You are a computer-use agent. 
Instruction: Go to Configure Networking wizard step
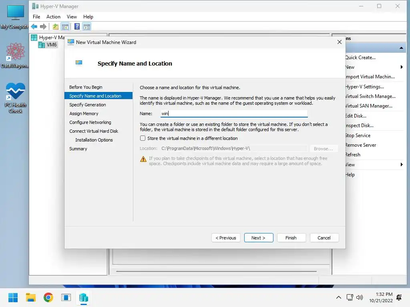point(90,122)
